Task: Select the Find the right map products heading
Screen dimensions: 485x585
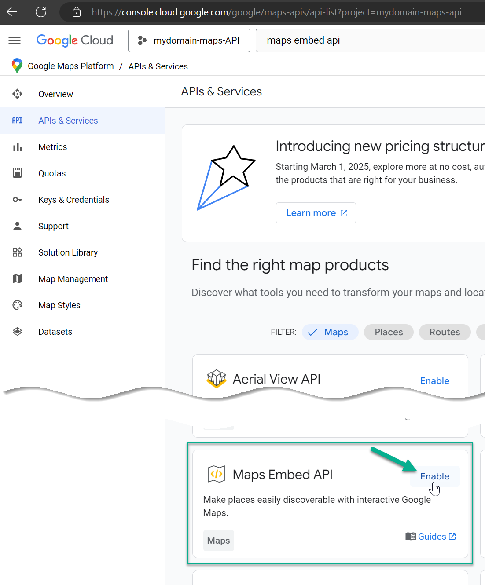Action: 290,265
